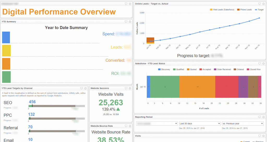Screen dimensions: 267x142
Task: Click the purple Order Received bar segment
Action: coord(243,87)
